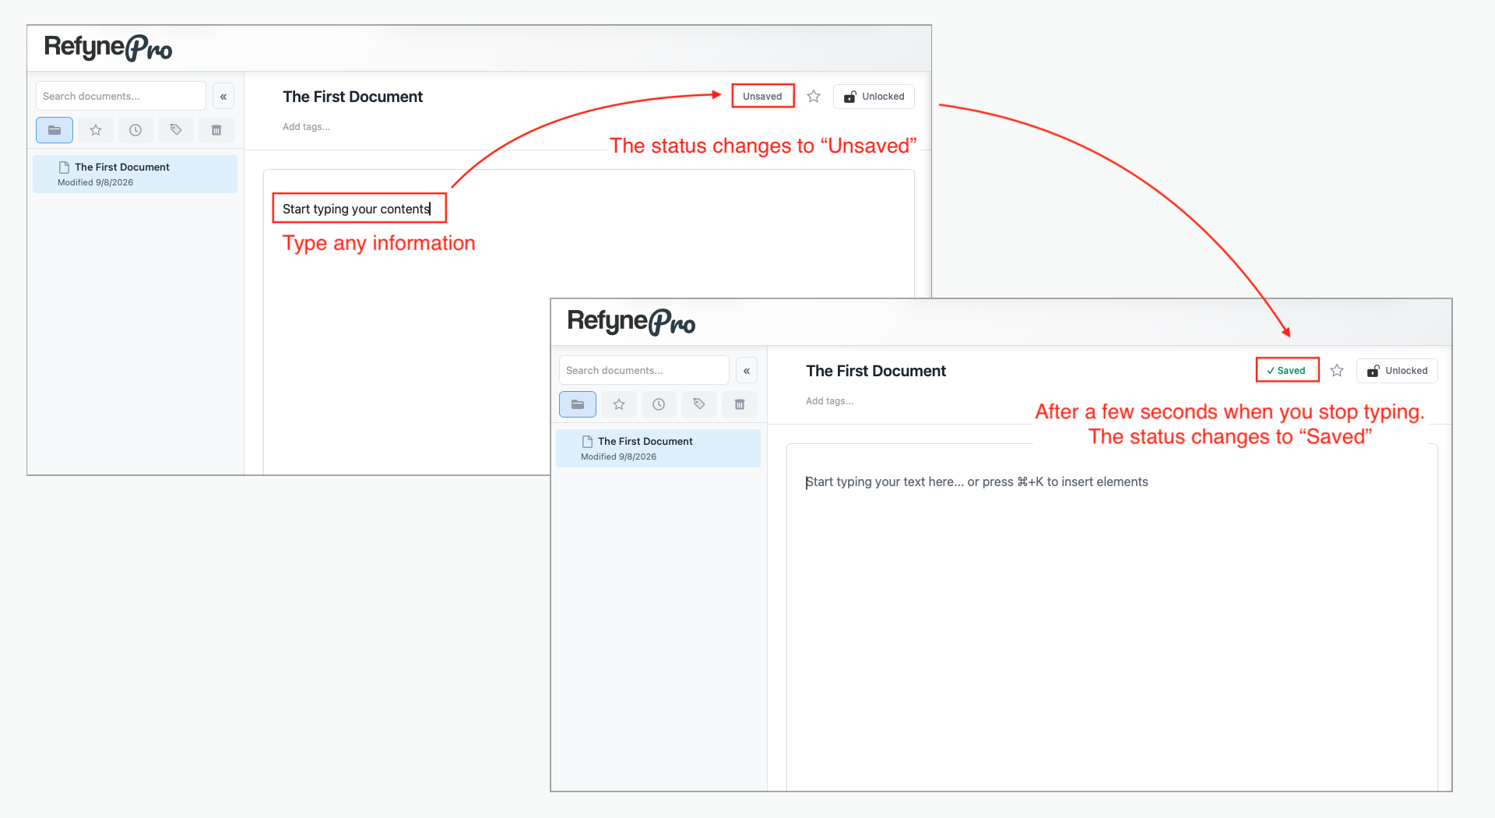The height and width of the screenshot is (818, 1495).
Task: Click document title in back window
Action: click(x=353, y=97)
